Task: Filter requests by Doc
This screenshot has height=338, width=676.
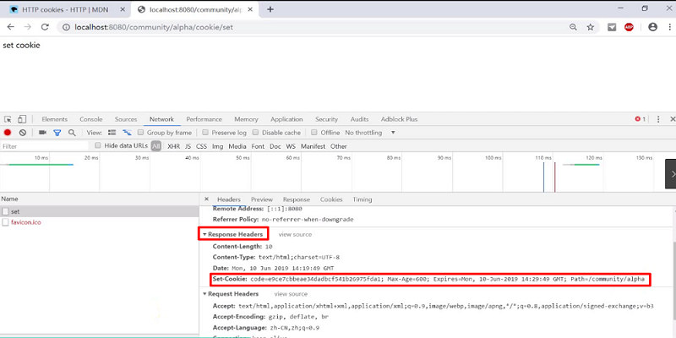Action: (275, 146)
